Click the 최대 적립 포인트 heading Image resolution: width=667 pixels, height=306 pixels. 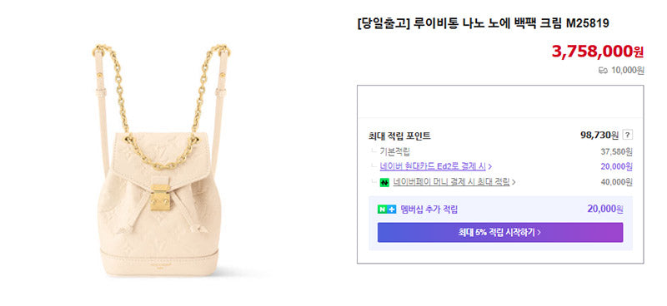(x=399, y=136)
